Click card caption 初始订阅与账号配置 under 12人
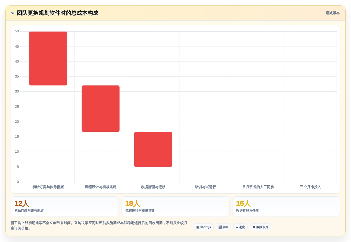The width and height of the screenshot is (351, 242). (x=29, y=211)
